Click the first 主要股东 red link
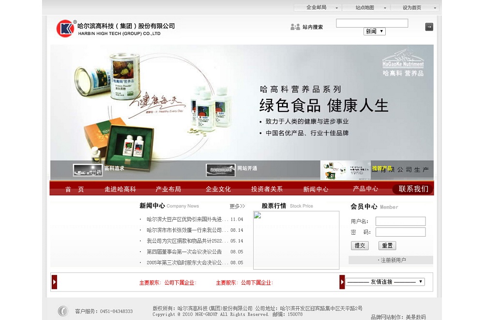The width and height of the screenshot is (484, 320). click(x=150, y=283)
